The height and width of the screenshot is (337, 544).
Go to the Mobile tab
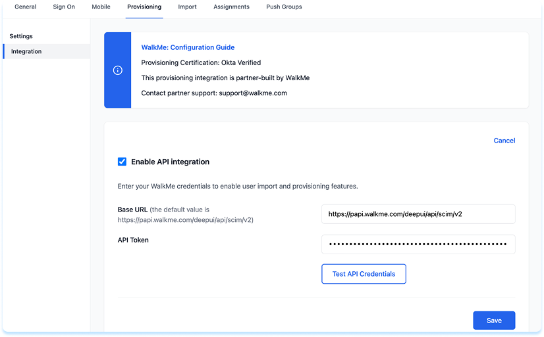coord(101,7)
